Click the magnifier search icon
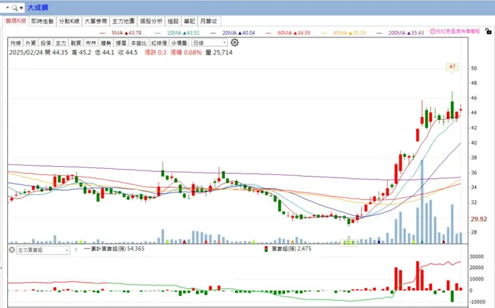495x308 pixels. 15,7
